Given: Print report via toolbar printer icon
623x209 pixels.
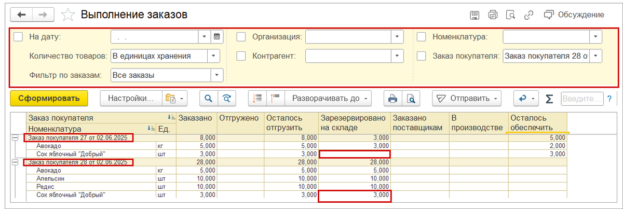Looking at the screenshot, I should pyautogui.click(x=393, y=98).
